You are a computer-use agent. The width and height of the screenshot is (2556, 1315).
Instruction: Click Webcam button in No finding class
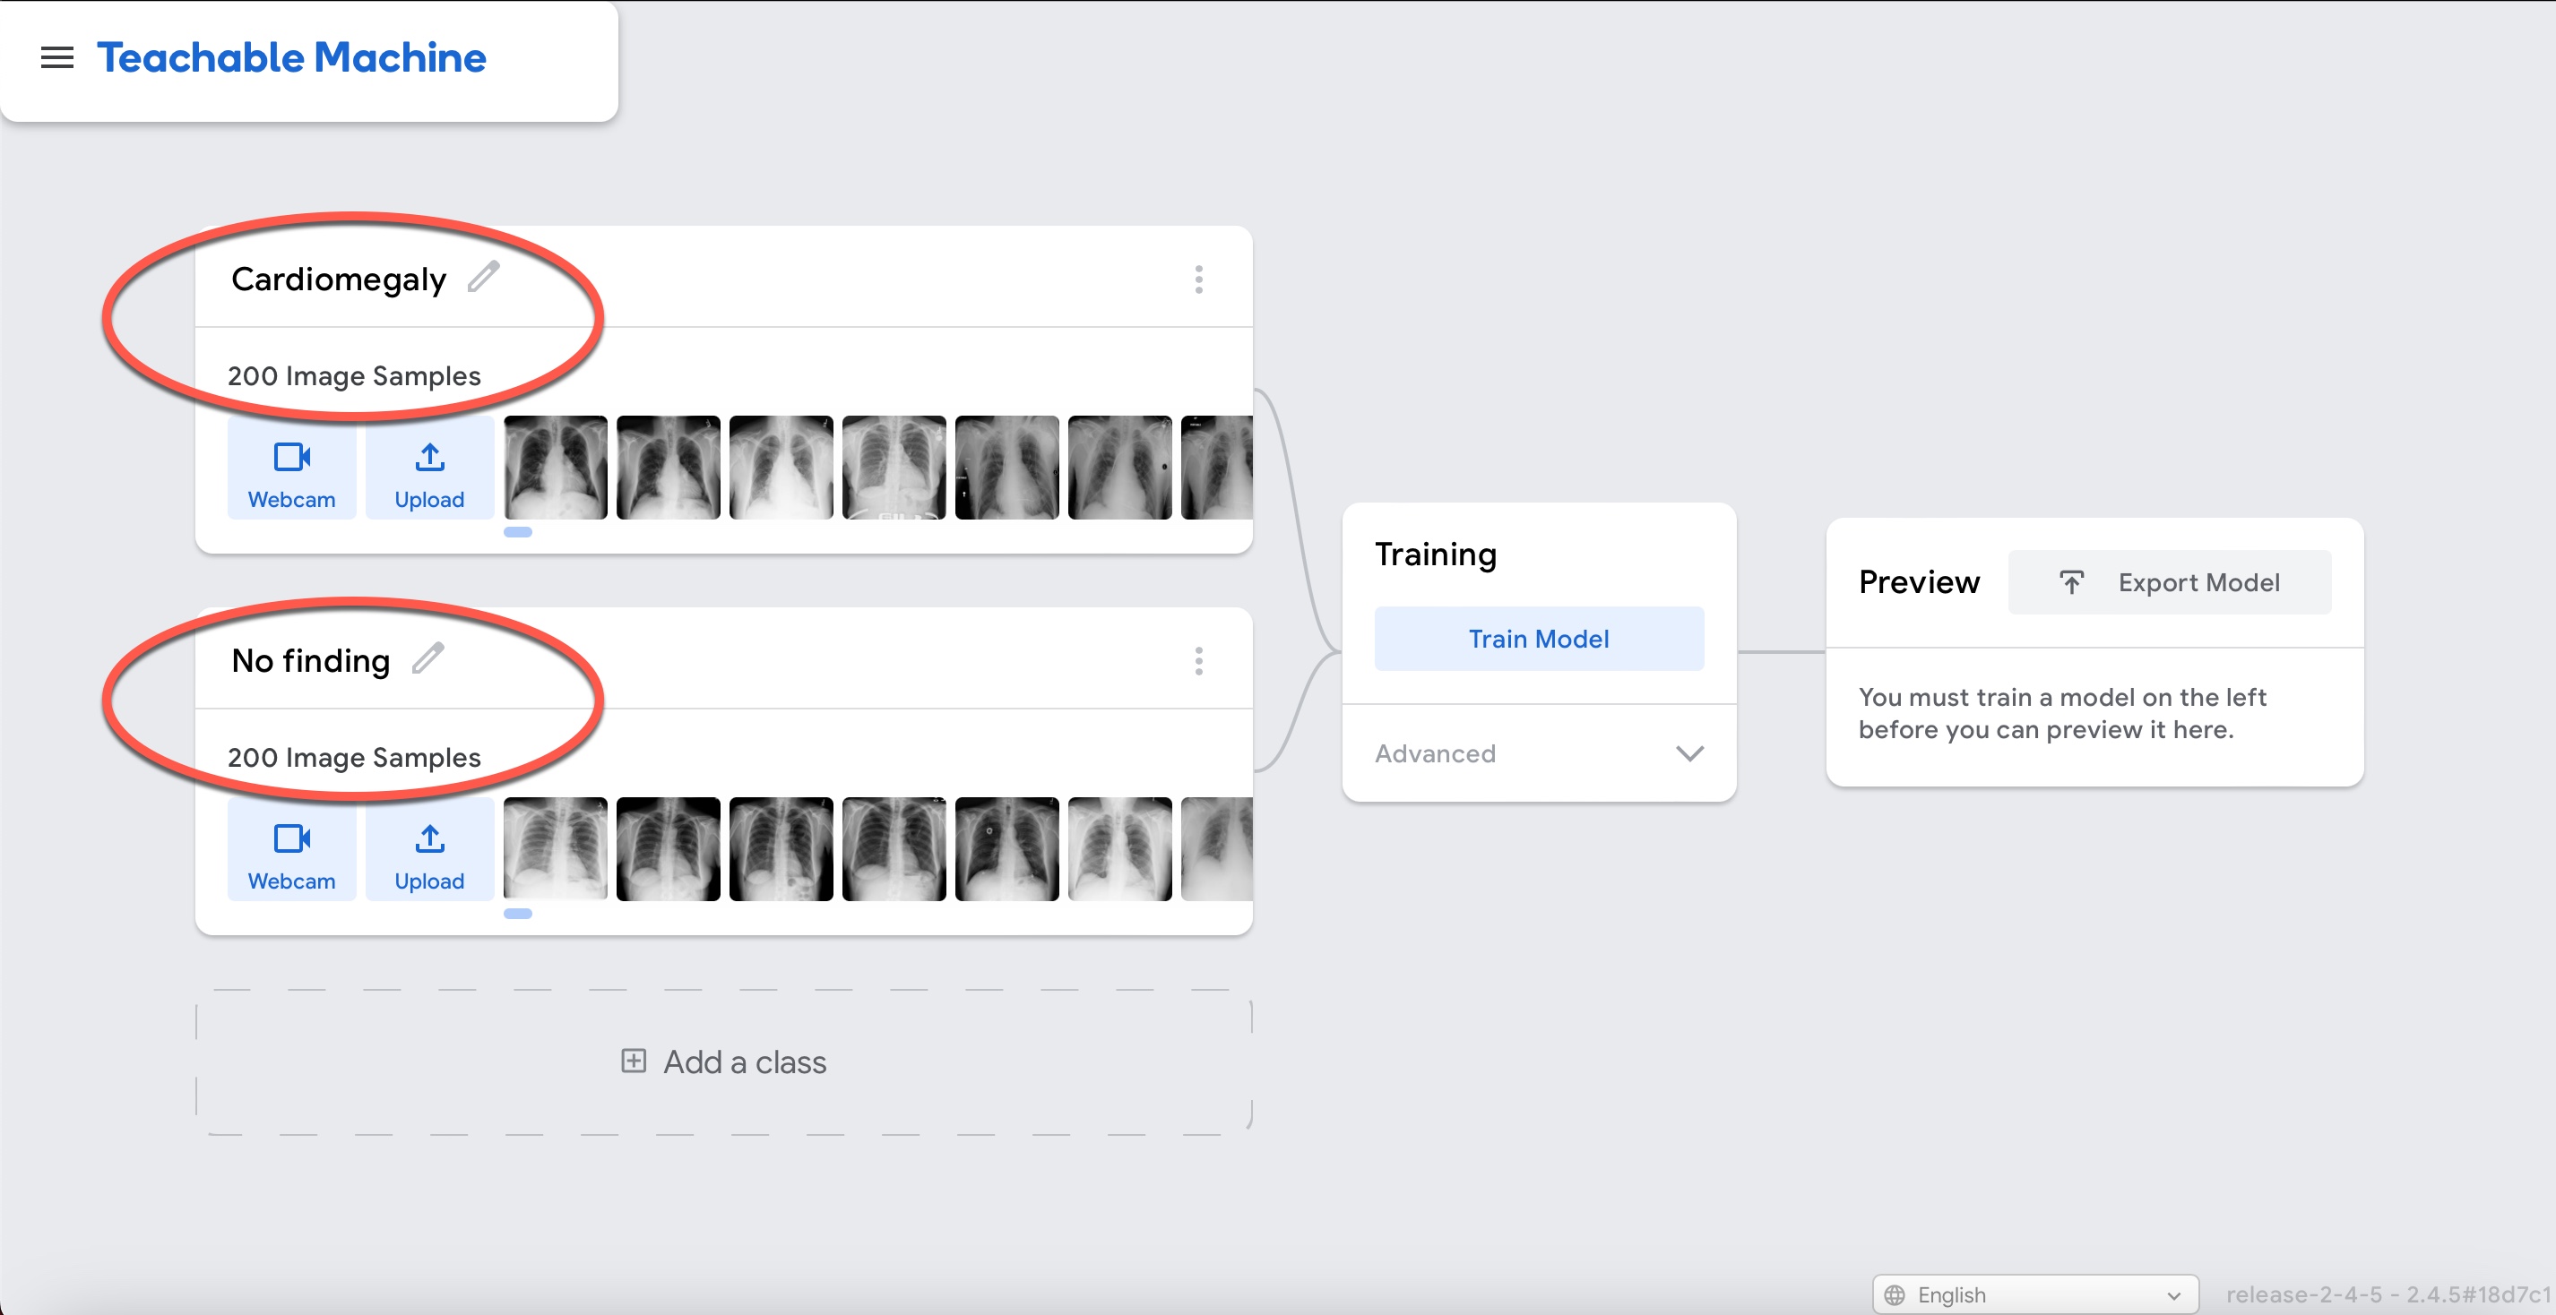point(290,852)
